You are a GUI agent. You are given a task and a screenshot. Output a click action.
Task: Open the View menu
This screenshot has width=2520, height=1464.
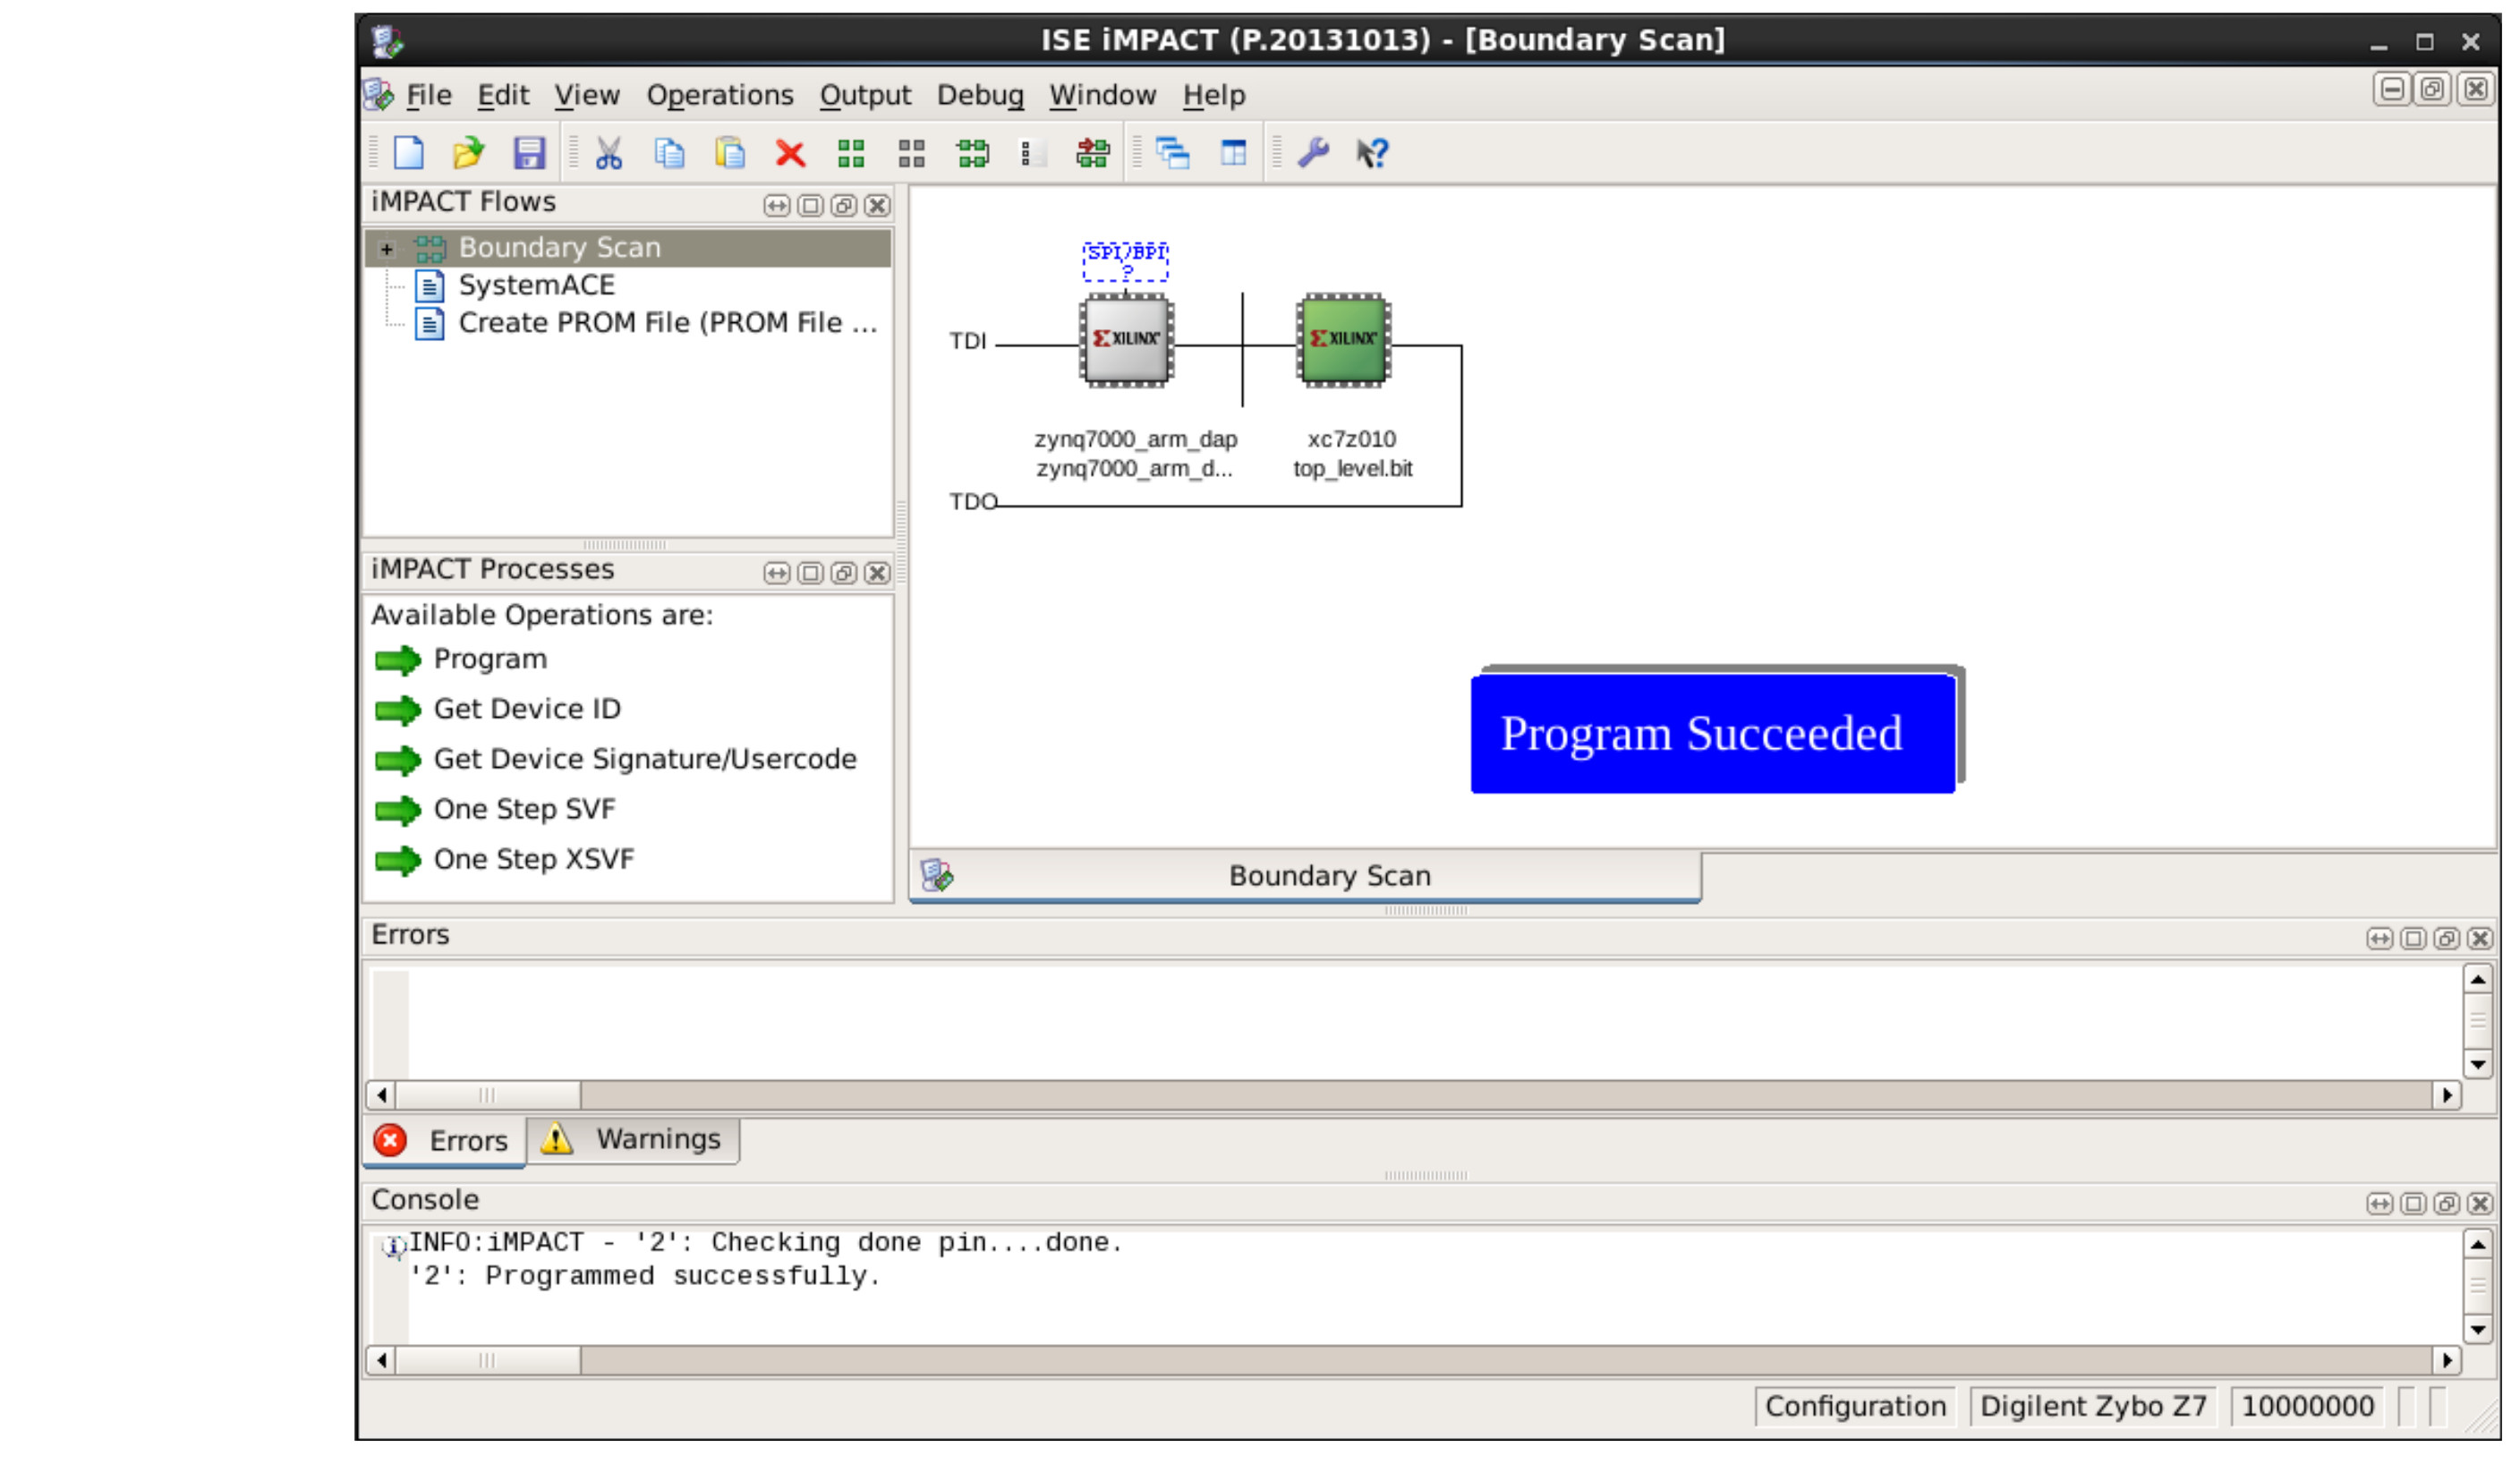pyautogui.click(x=588, y=96)
